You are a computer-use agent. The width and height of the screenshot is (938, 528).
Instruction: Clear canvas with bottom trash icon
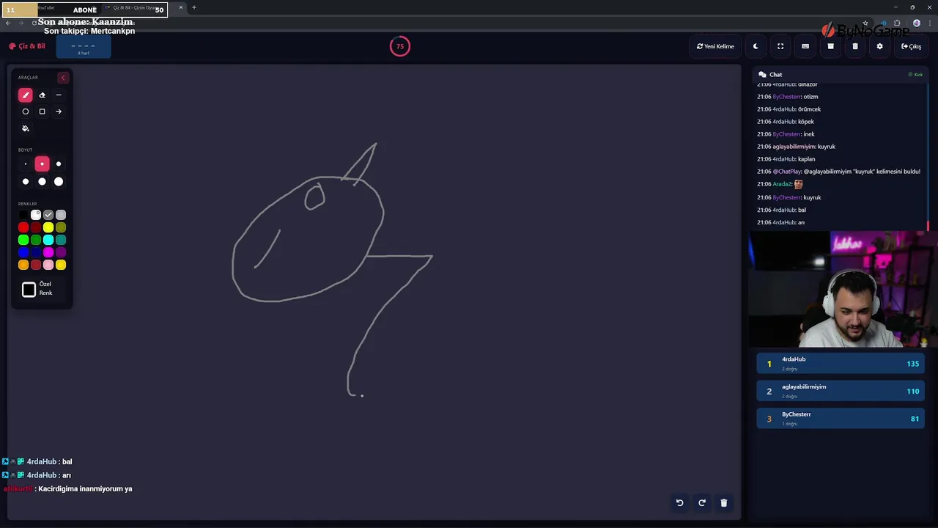(x=723, y=503)
